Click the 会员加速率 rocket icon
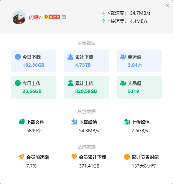Viewport: 173px width, 184px height. (x=21, y=157)
